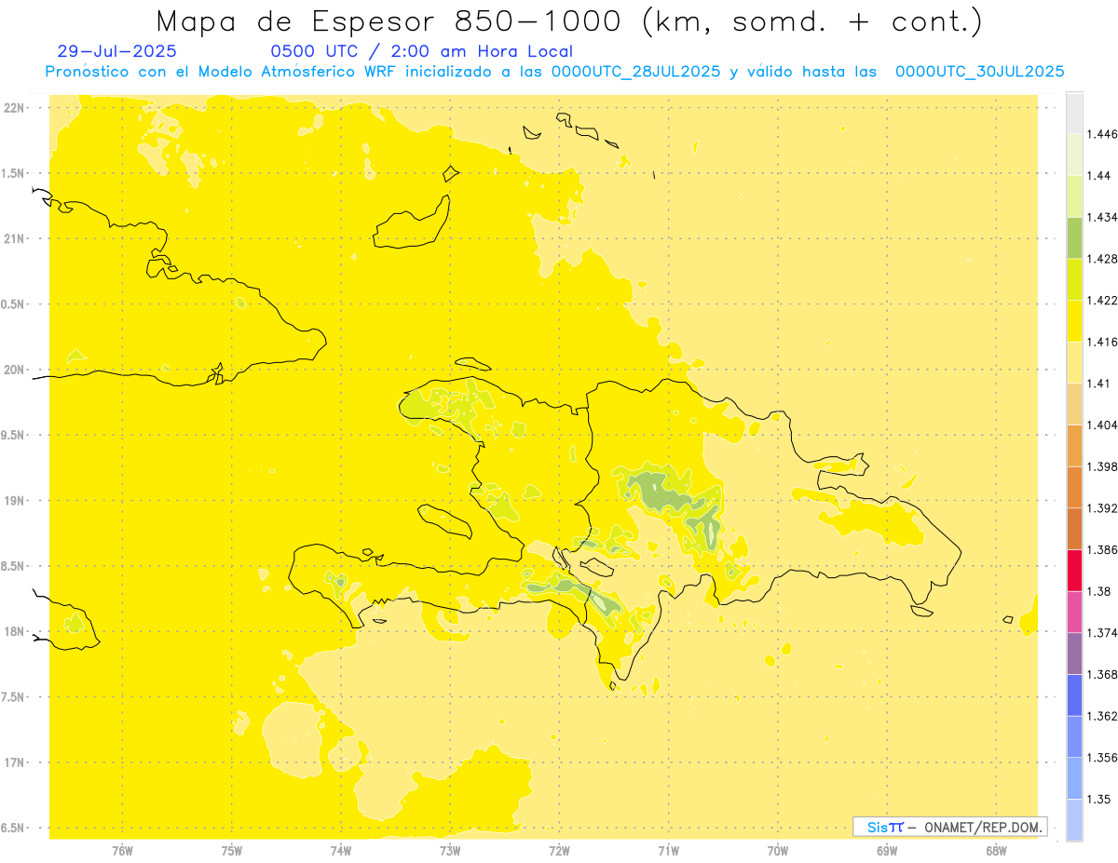Click the colorbar value '1.362'
The width and height of the screenshot is (1118, 863).
pyautogui.click(x=1102, y=717)
